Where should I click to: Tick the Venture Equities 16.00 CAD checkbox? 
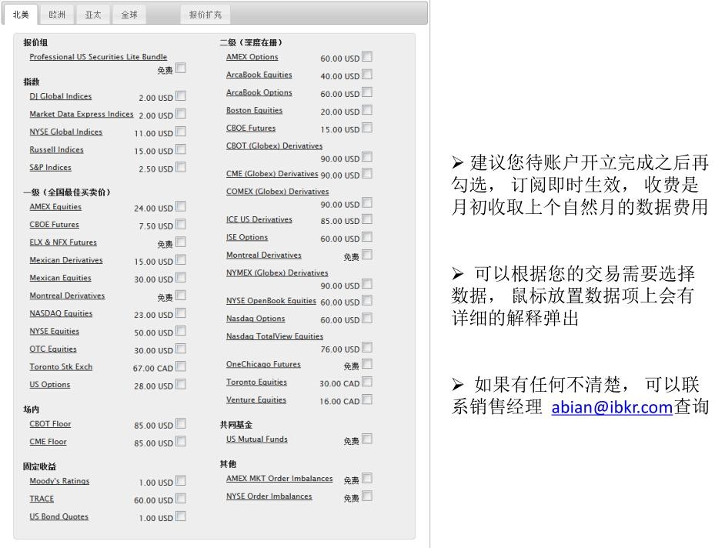pos(367,399)
